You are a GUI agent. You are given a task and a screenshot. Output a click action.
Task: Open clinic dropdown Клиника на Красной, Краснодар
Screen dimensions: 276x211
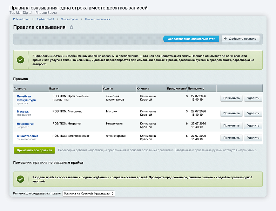pyautogui.click(x=88, y=193)
